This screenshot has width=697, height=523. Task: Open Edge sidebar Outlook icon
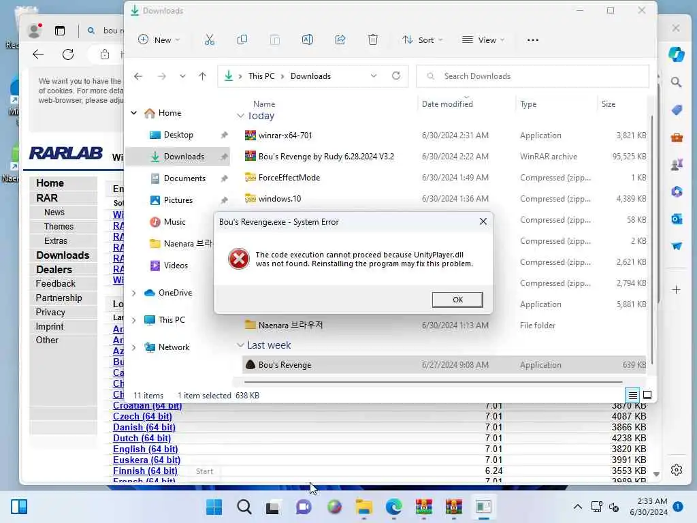[x=676, y=219]
